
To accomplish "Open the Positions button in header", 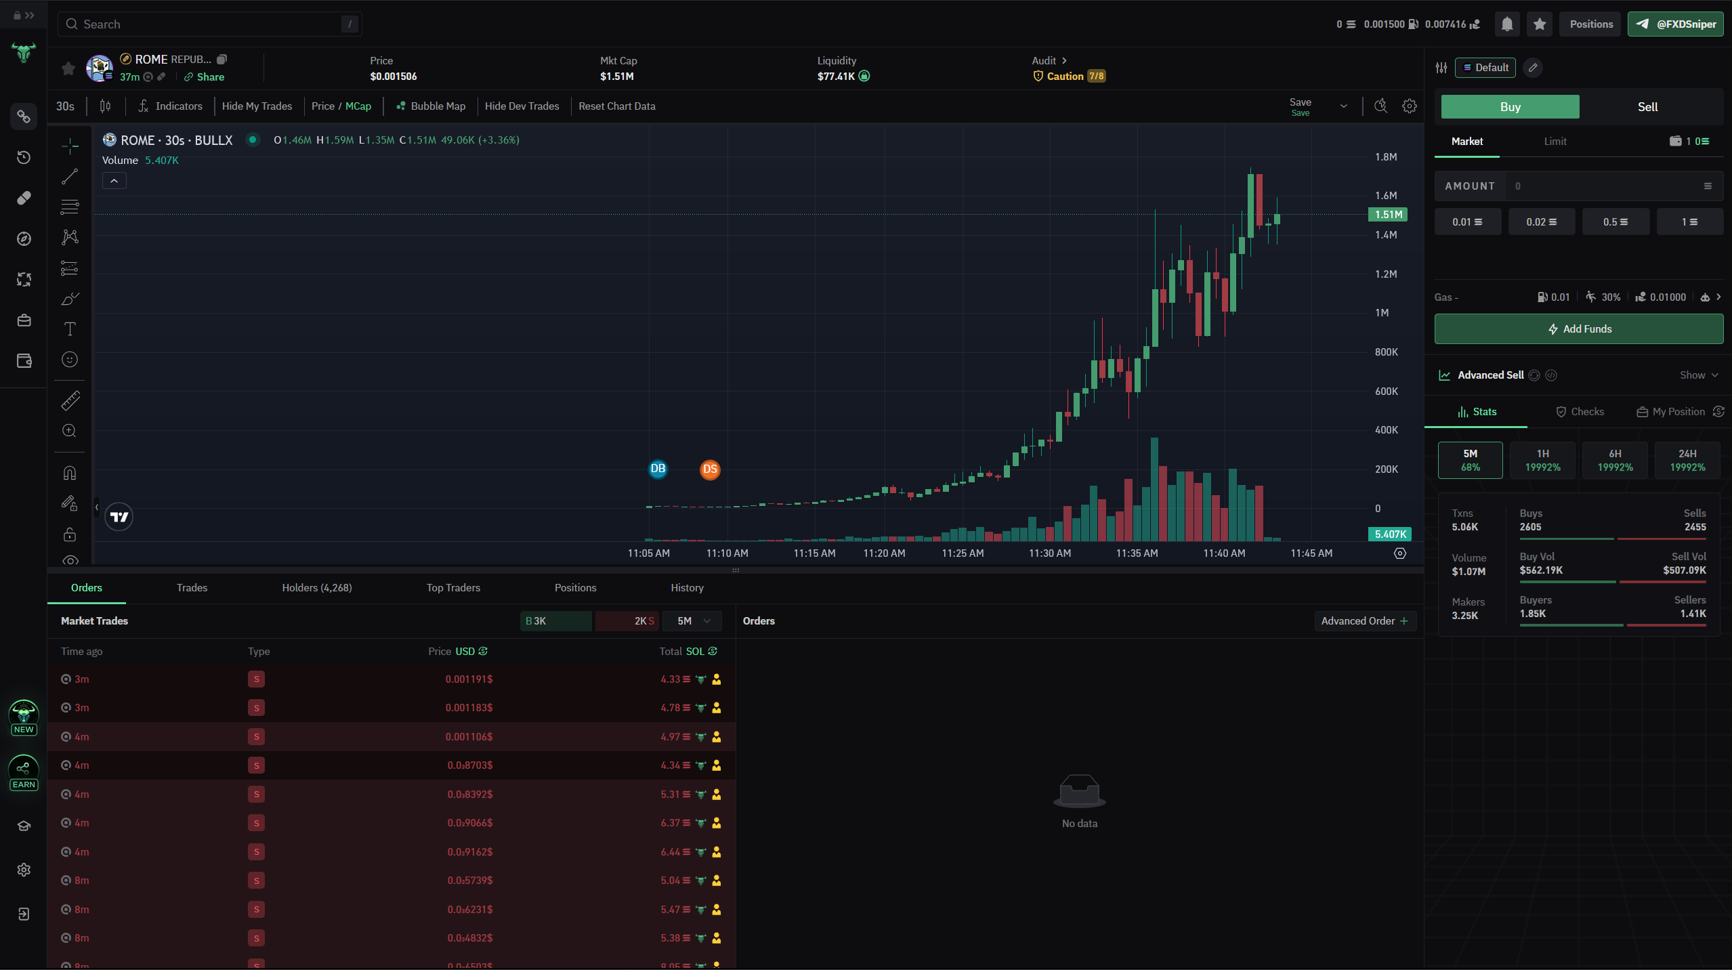I will click(x=1590, y=24).
